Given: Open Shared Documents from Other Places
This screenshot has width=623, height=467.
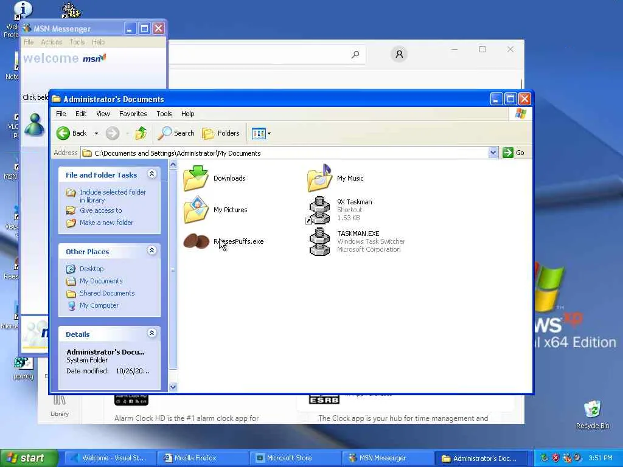Looking at the screenshot, I should 107,293.
